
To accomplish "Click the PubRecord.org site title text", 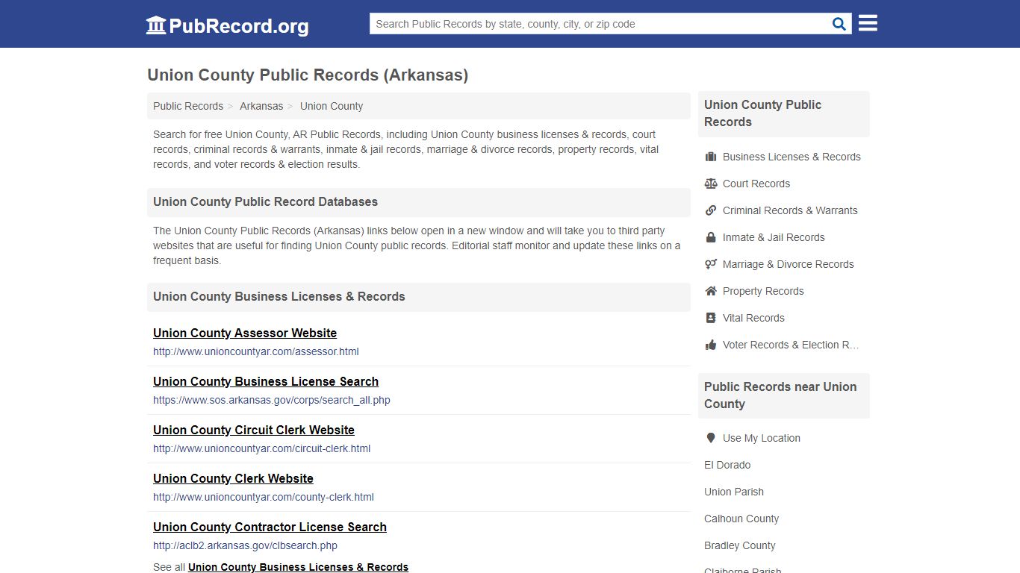I will (239, 26).
